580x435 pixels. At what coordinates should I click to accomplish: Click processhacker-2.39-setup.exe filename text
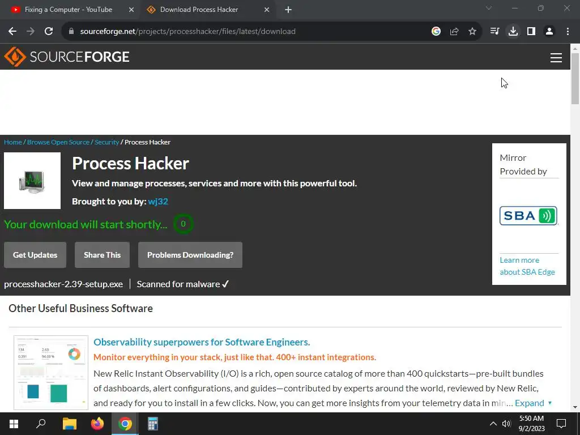point(63,284)
